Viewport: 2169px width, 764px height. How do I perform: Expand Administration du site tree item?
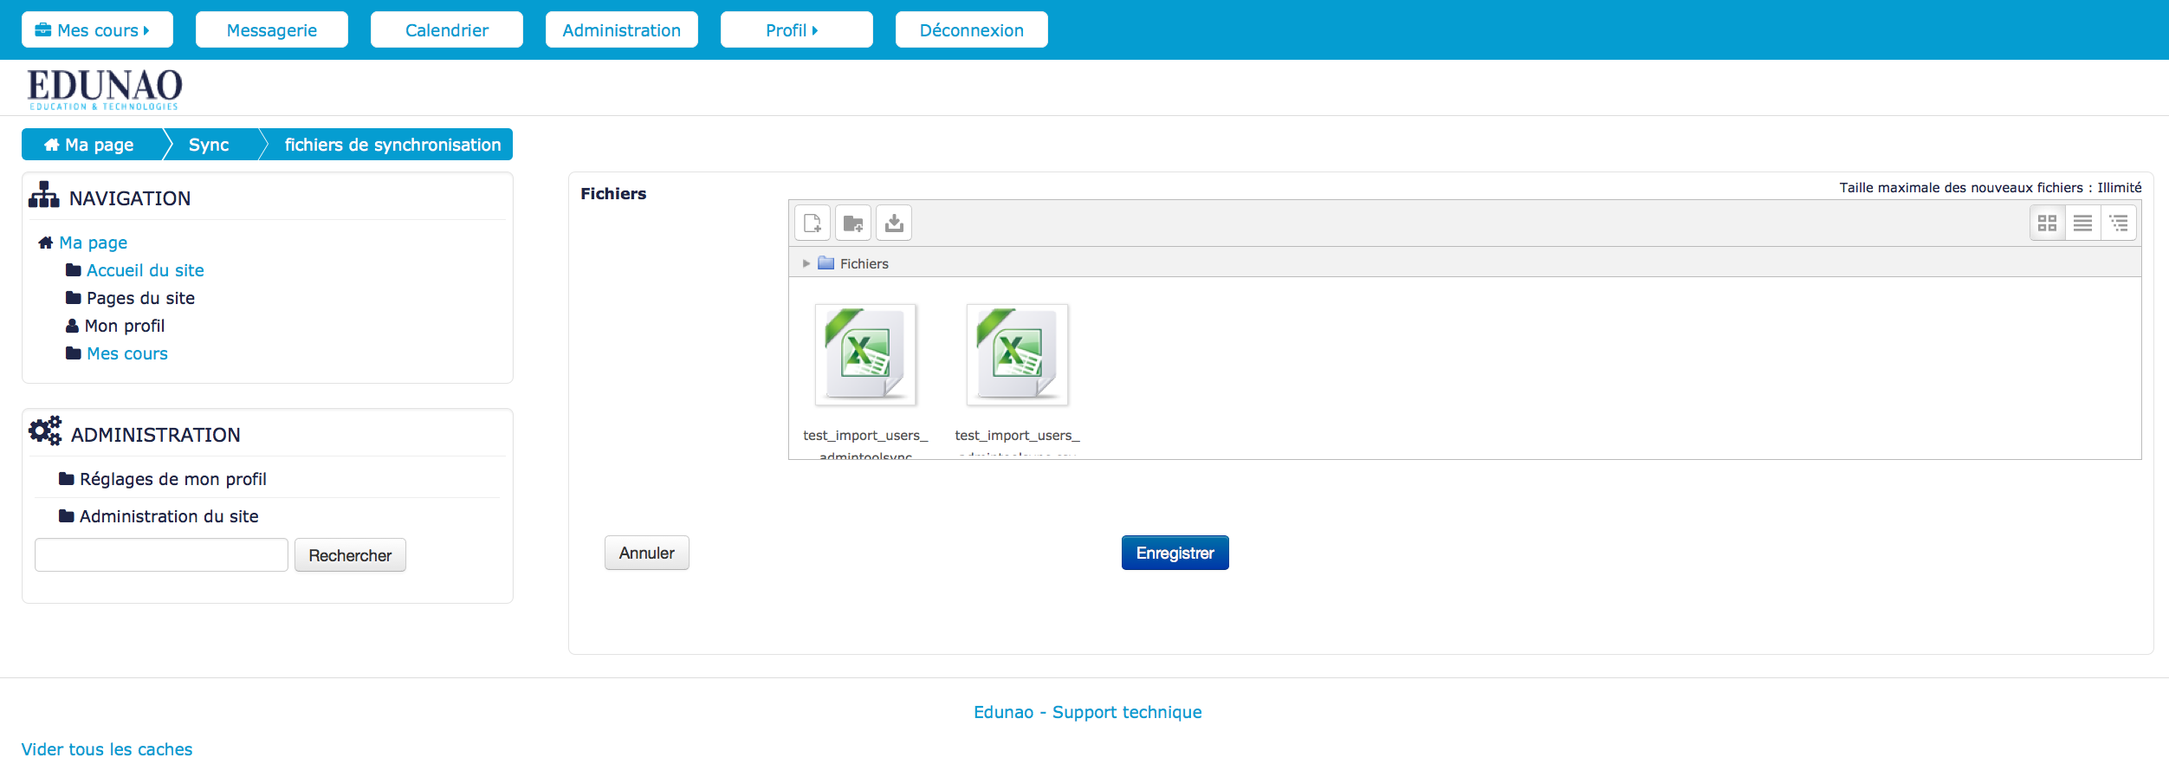(x=168, y=516)
